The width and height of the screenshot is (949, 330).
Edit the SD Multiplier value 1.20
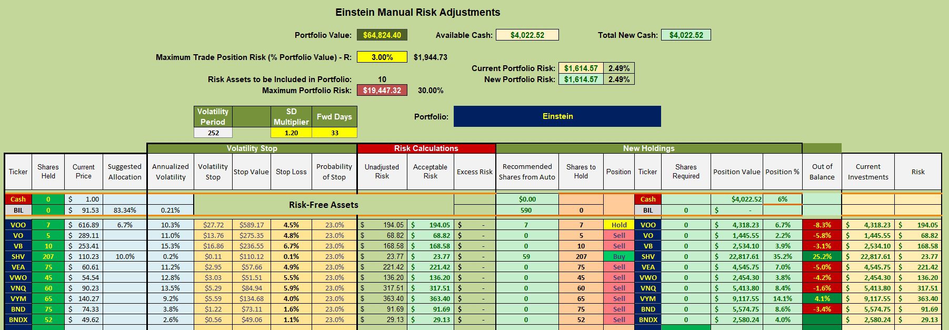pyautogui.click(x=291, y=133)
